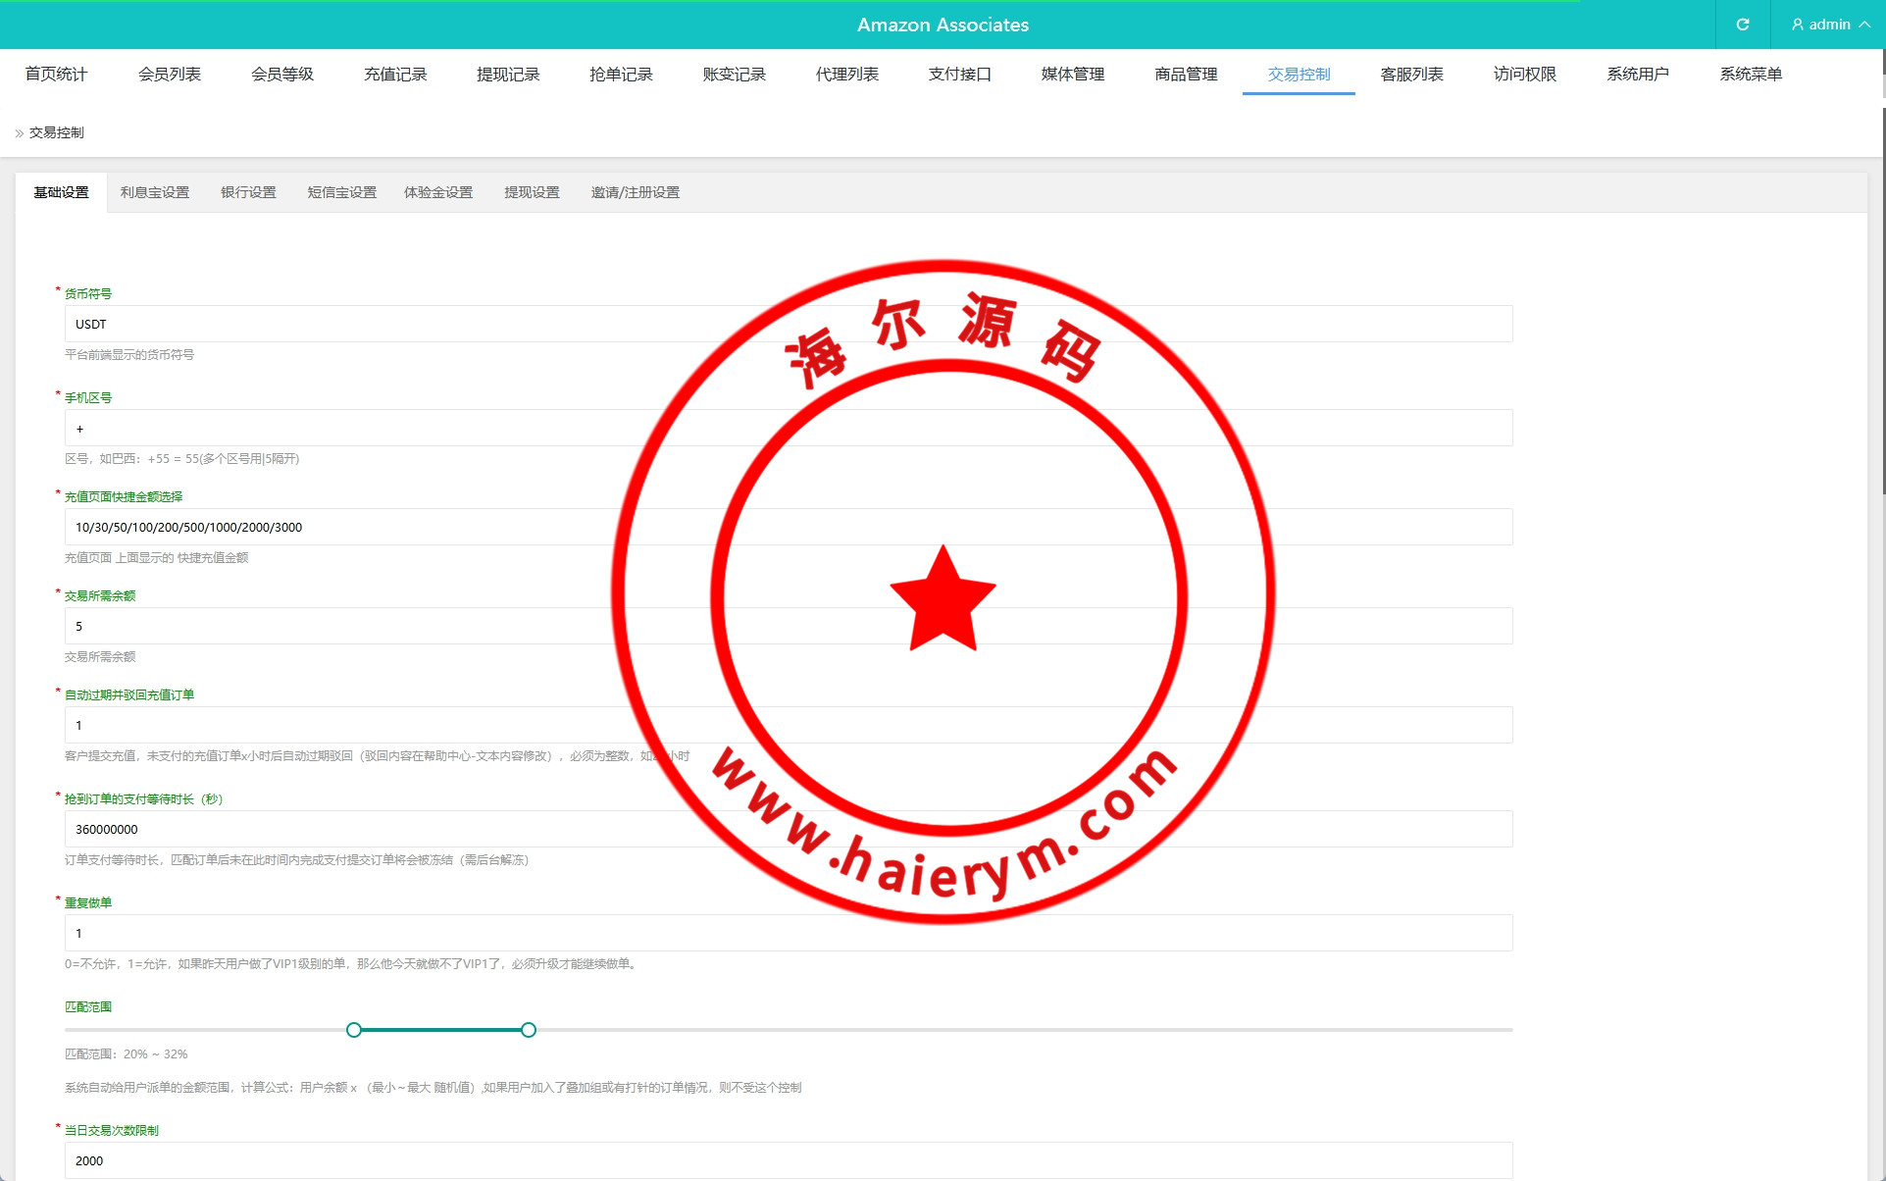
Task: Go to 商品管理 menu
Action: [1186, 75]
